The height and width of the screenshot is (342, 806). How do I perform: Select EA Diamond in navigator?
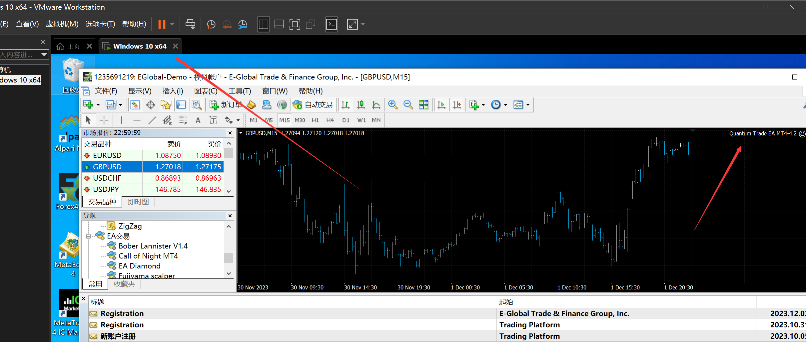139,266
